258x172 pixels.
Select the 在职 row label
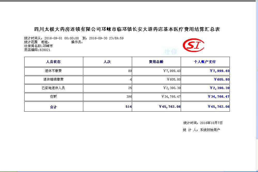coord(53,96)
